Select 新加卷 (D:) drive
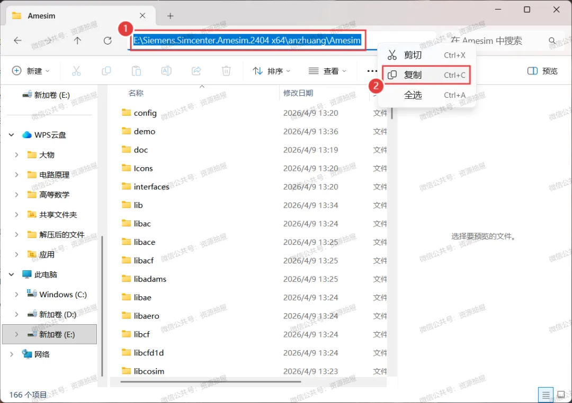572x403 pixels. 52,314
